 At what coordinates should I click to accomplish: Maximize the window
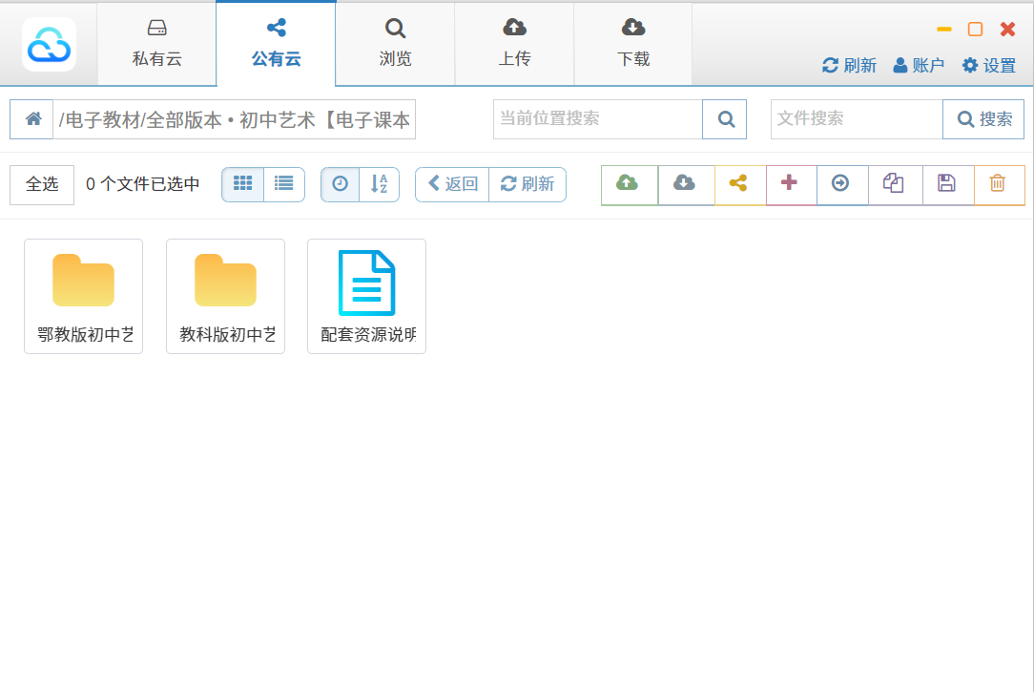tap(975, 29)
